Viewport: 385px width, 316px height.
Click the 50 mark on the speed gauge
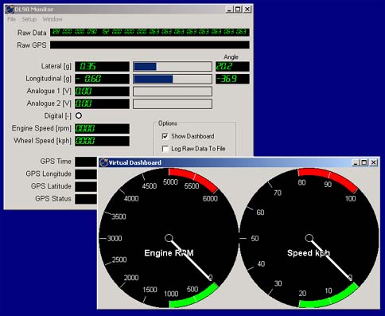point(255,239)
